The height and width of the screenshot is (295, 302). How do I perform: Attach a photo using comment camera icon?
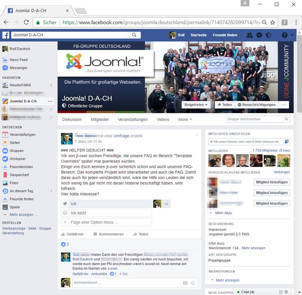(x=185, y=283)
